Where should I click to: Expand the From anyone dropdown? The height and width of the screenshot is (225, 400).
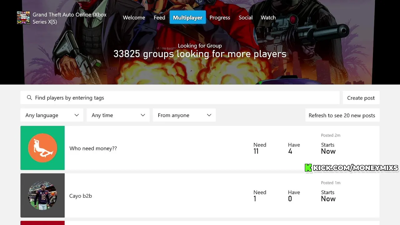[184, 115]
